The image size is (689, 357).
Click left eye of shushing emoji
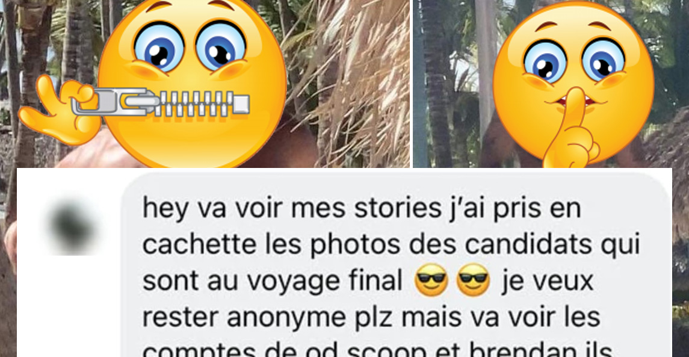[545, 63]
